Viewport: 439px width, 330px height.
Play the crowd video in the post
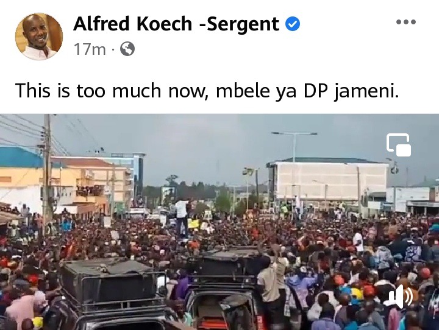tap(220, 222)
